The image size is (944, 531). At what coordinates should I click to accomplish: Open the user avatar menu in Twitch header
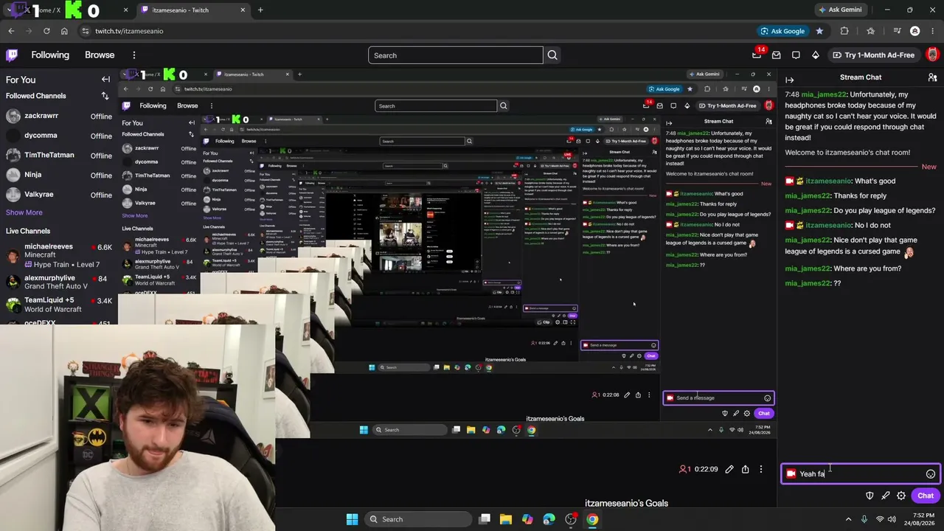[932, 55]
